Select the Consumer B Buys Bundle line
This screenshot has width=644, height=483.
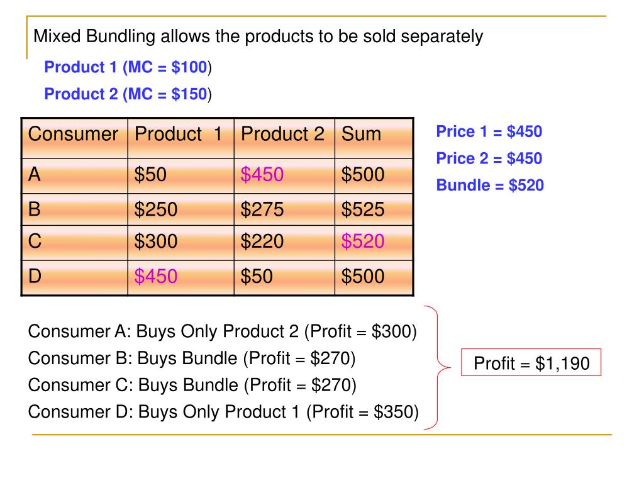[x=191, y=358]
